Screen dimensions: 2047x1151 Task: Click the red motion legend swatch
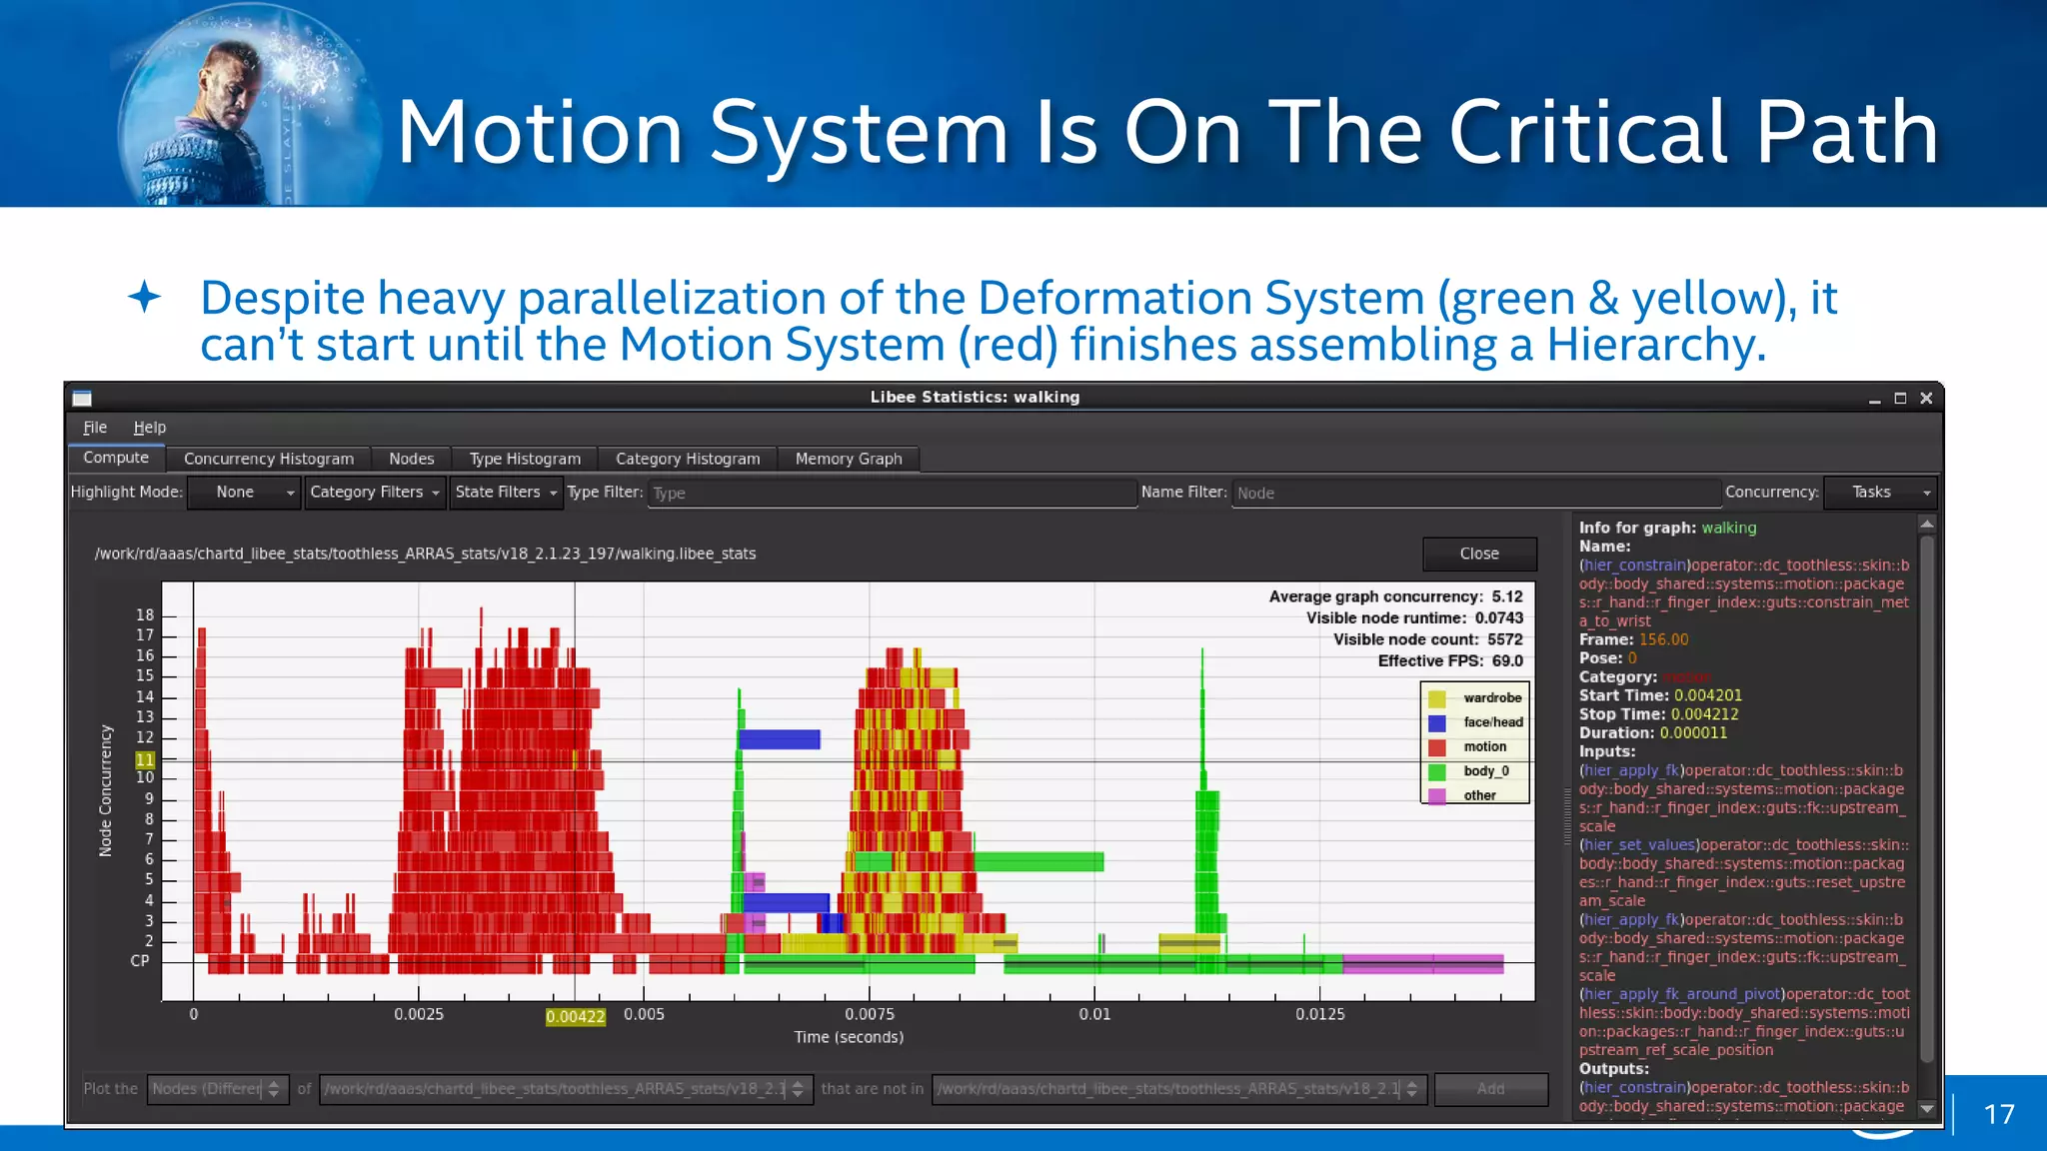1437,747
